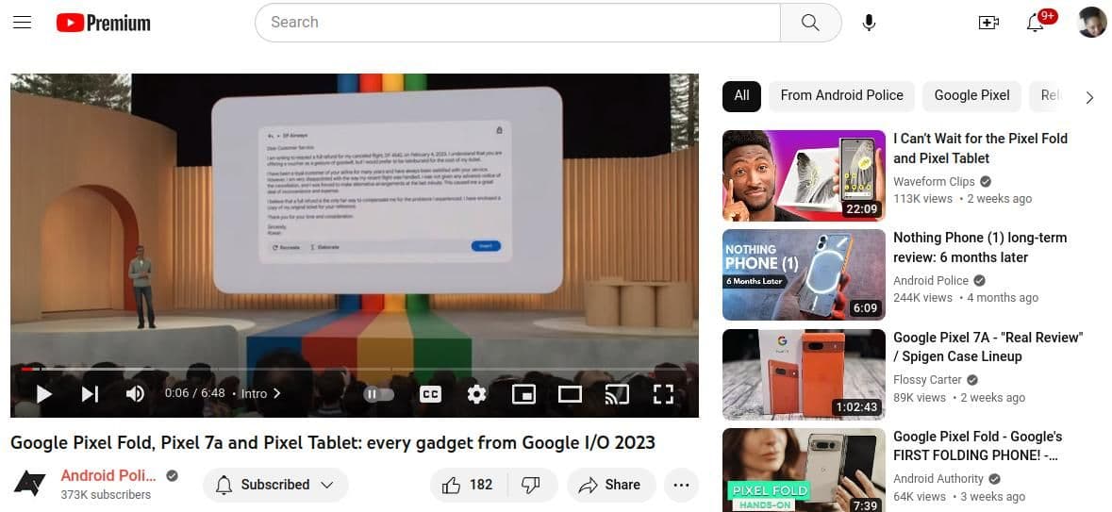
Task: Toggle closed captions CC
Action: (x=430, y=393)
